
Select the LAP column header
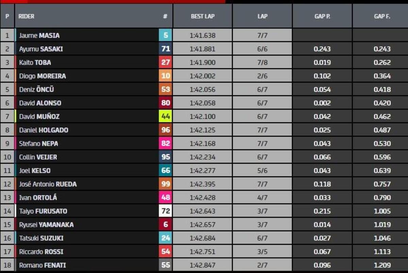pyautogui.click(x=262, y=16)
